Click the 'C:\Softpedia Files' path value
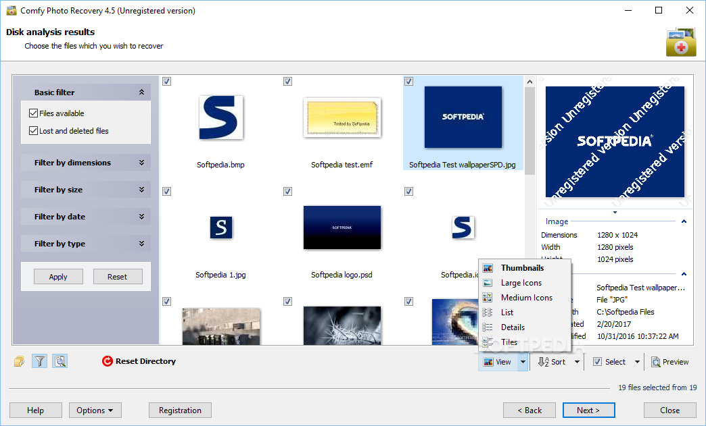Screen dimensions: 706x426 click(626, 312)
